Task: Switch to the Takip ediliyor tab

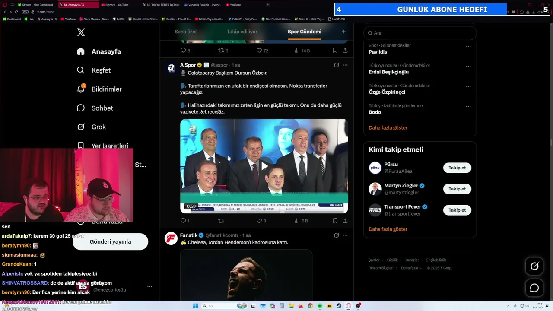Action: coord(242,32)
